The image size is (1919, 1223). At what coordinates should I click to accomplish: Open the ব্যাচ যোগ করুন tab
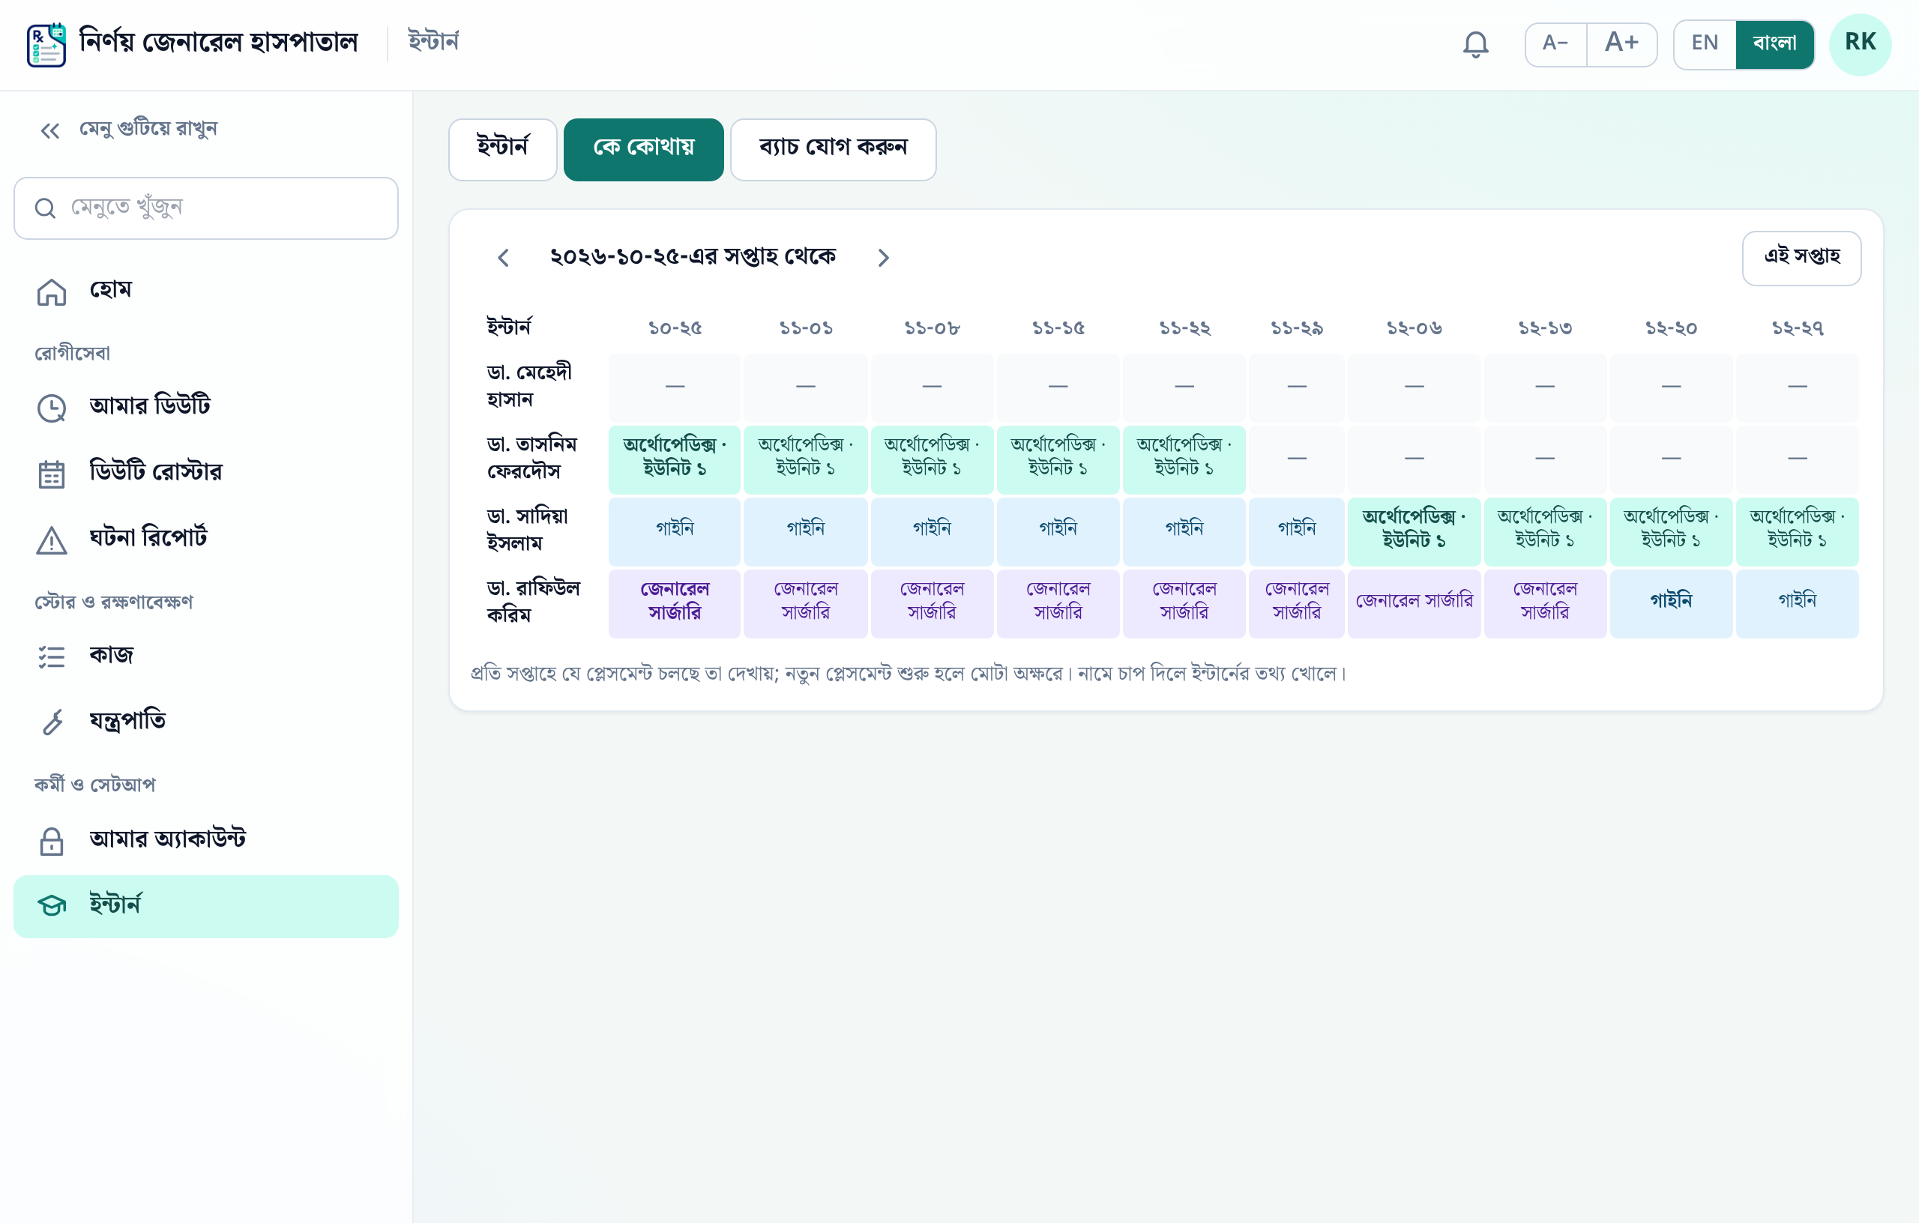tap(833, 149)
